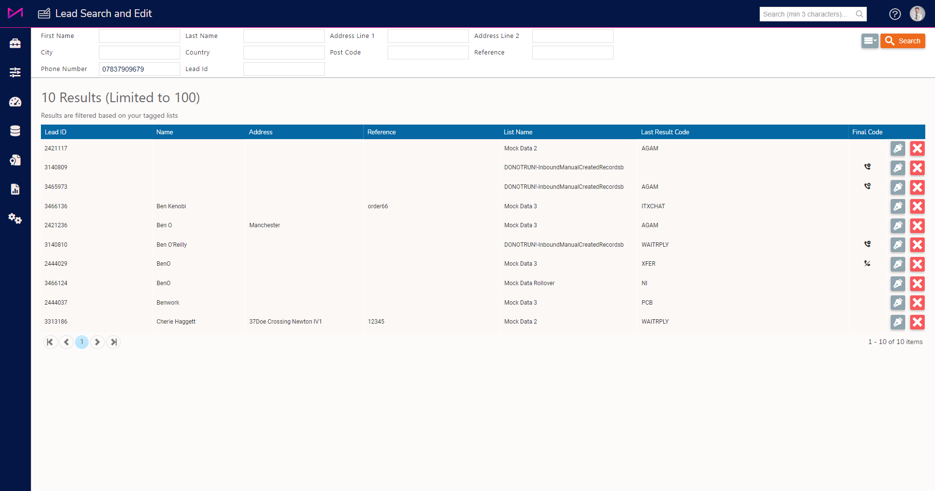Open the search layout options dropdown

pos(870,41)
